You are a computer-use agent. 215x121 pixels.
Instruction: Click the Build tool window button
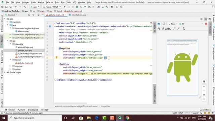pos(21,110)
